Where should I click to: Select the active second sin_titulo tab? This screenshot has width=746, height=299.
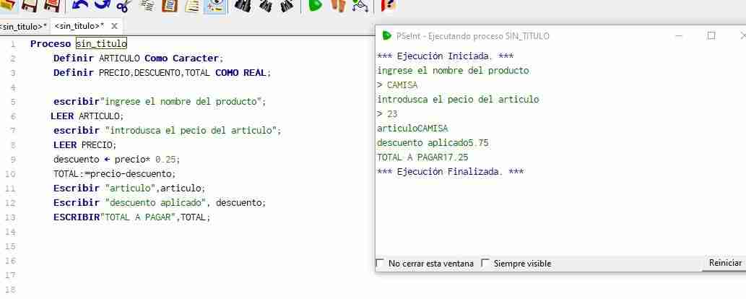pos(79,26)
